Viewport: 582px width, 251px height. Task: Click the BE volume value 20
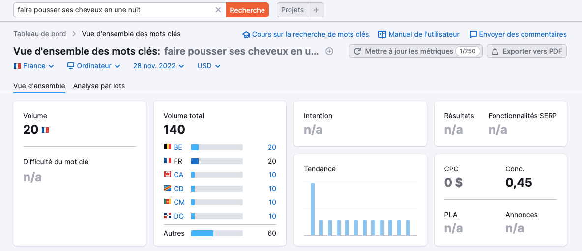coord(272,147)
